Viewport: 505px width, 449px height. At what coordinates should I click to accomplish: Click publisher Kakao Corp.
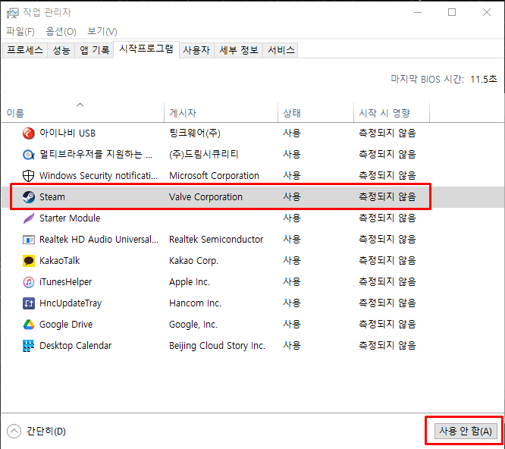point(193,261)
